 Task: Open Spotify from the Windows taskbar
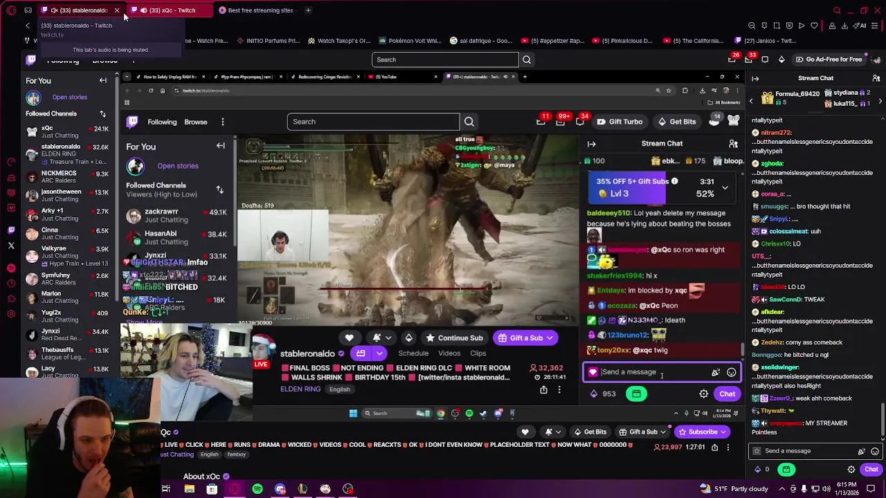pos(257,489)
